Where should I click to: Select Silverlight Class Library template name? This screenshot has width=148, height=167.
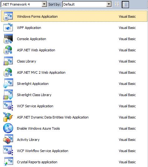click(34, 95)
